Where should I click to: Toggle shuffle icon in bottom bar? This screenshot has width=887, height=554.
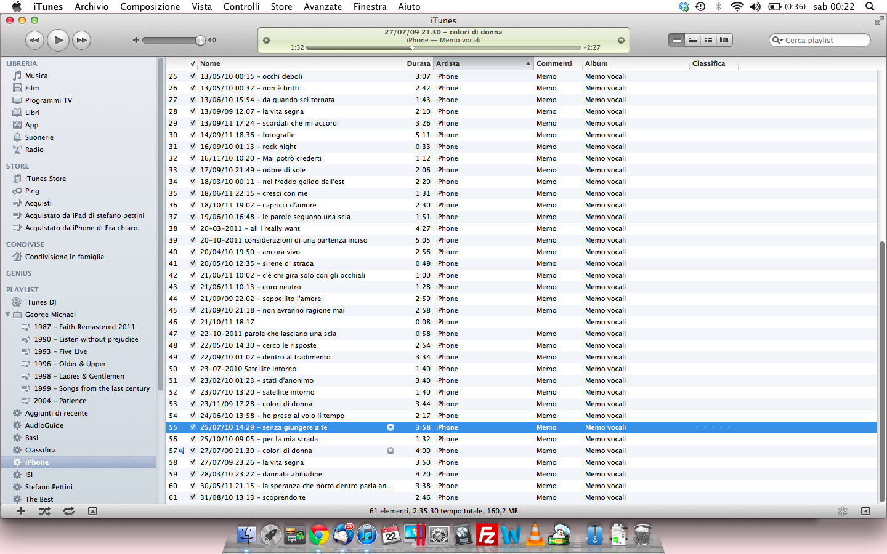pyautogui.click(x=45, y=511)
